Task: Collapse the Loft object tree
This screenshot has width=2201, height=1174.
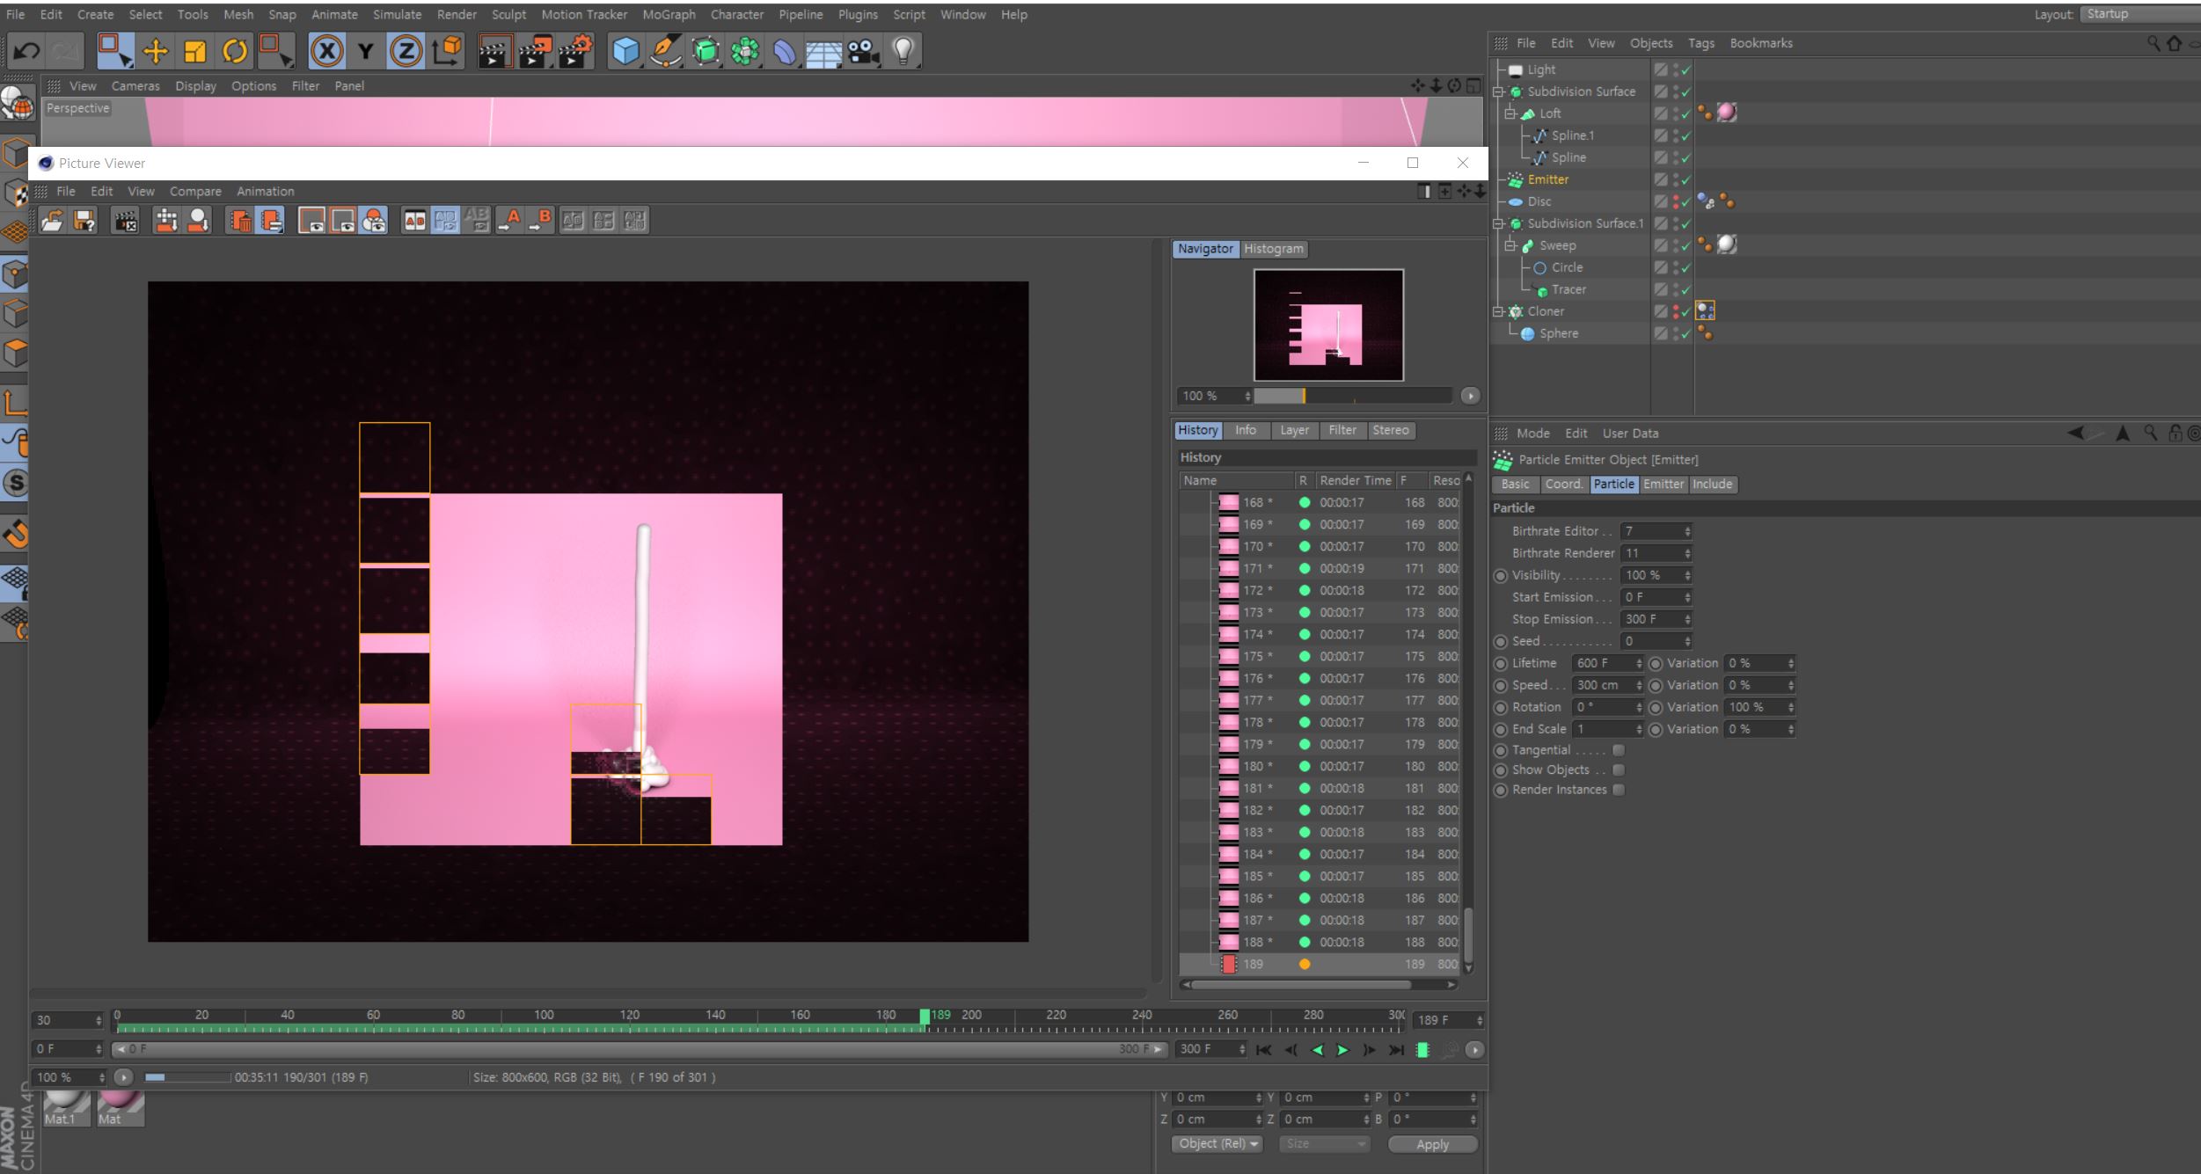Action: (1510, 113)
